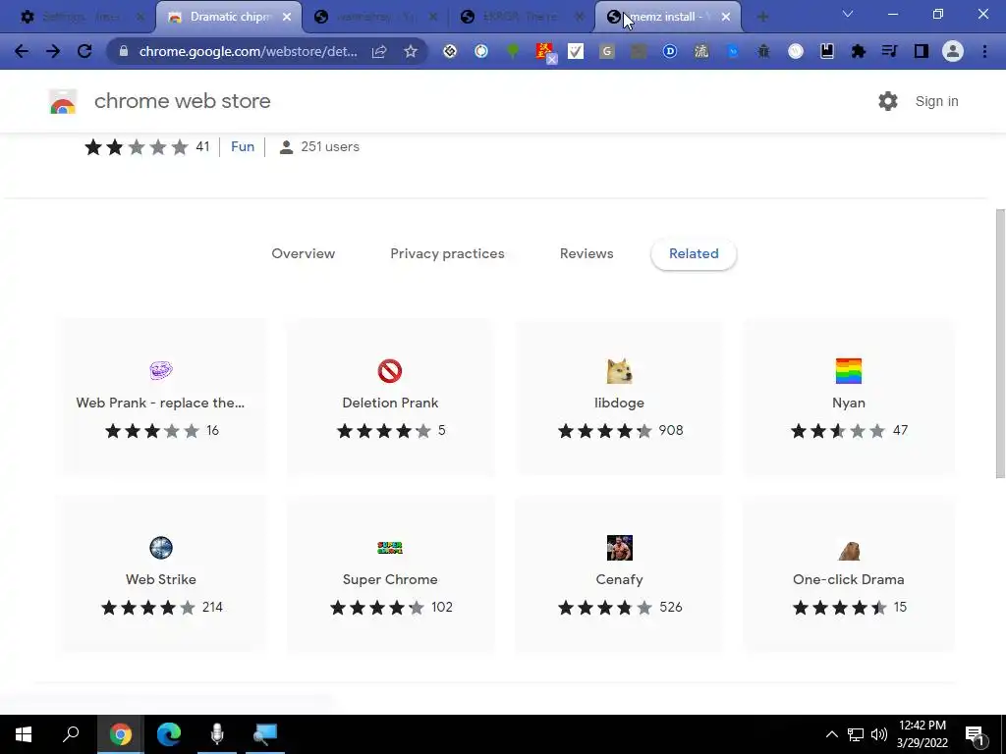Open the Extensions puzzle piece menu
The height and width of the screenshot is (754, 1006).
coord(858,51)
